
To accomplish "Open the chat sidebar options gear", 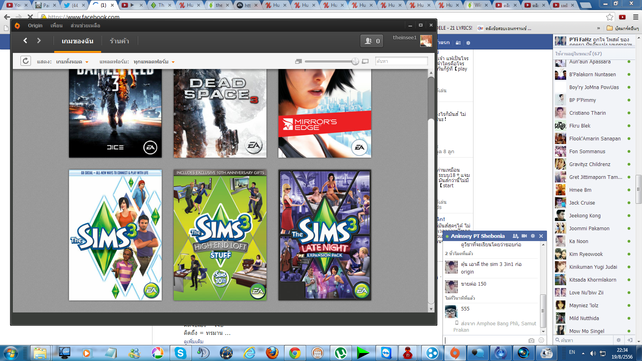I will pyautogui.click(x=618, y=340).
